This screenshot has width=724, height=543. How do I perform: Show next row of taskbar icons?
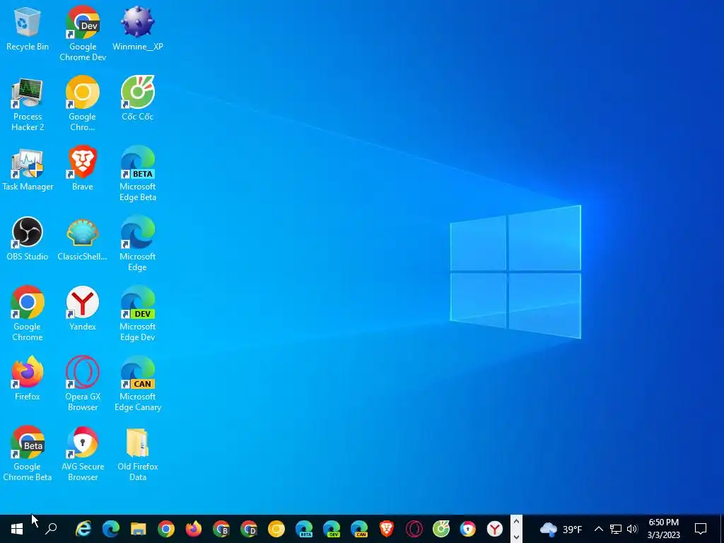pyautogui.click(x=516, y=537)
